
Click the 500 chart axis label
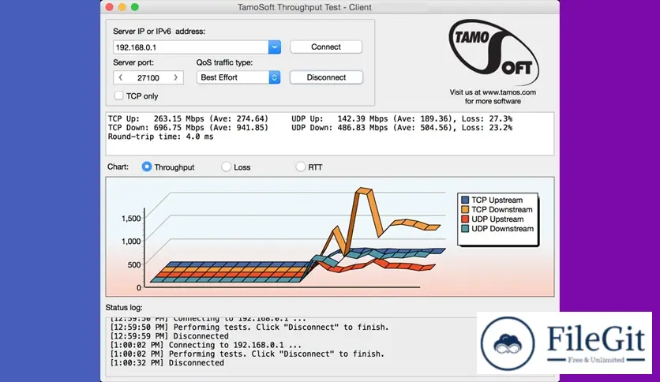click(x=134, y=265)
